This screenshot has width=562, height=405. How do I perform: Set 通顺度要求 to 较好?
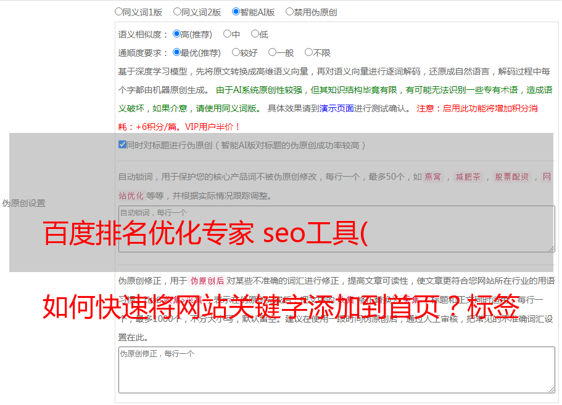point(236,52)
